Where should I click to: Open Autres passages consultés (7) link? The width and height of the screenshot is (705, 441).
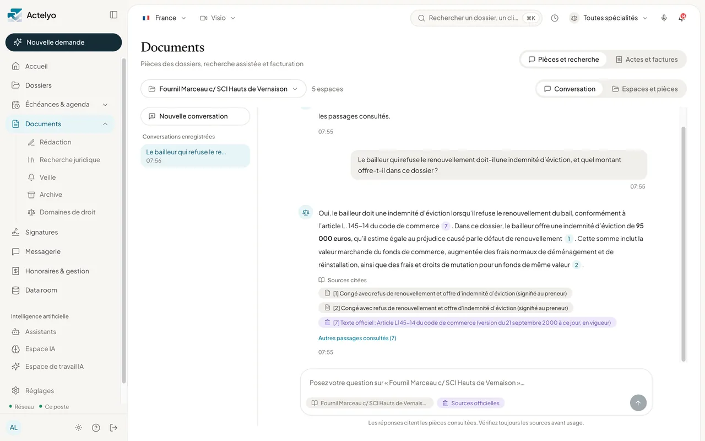point(357,338)
